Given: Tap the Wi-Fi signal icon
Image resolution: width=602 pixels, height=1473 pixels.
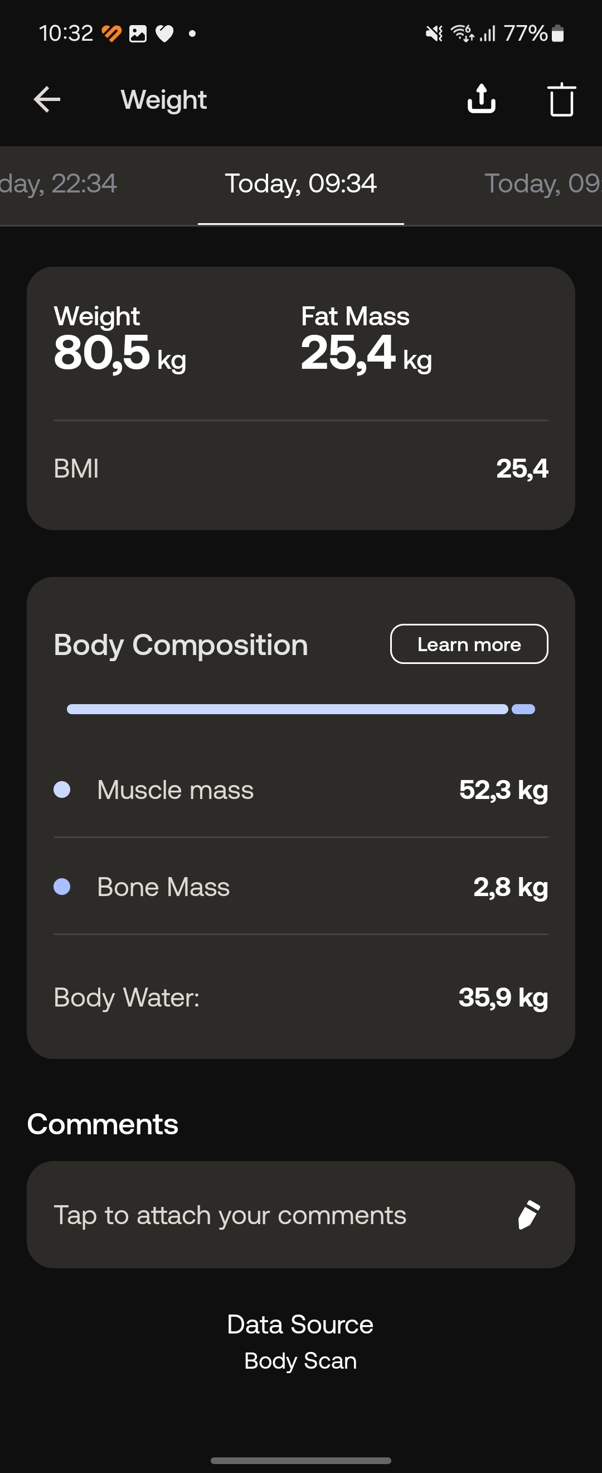Looking at the screenshot, I should pos(462,33).
